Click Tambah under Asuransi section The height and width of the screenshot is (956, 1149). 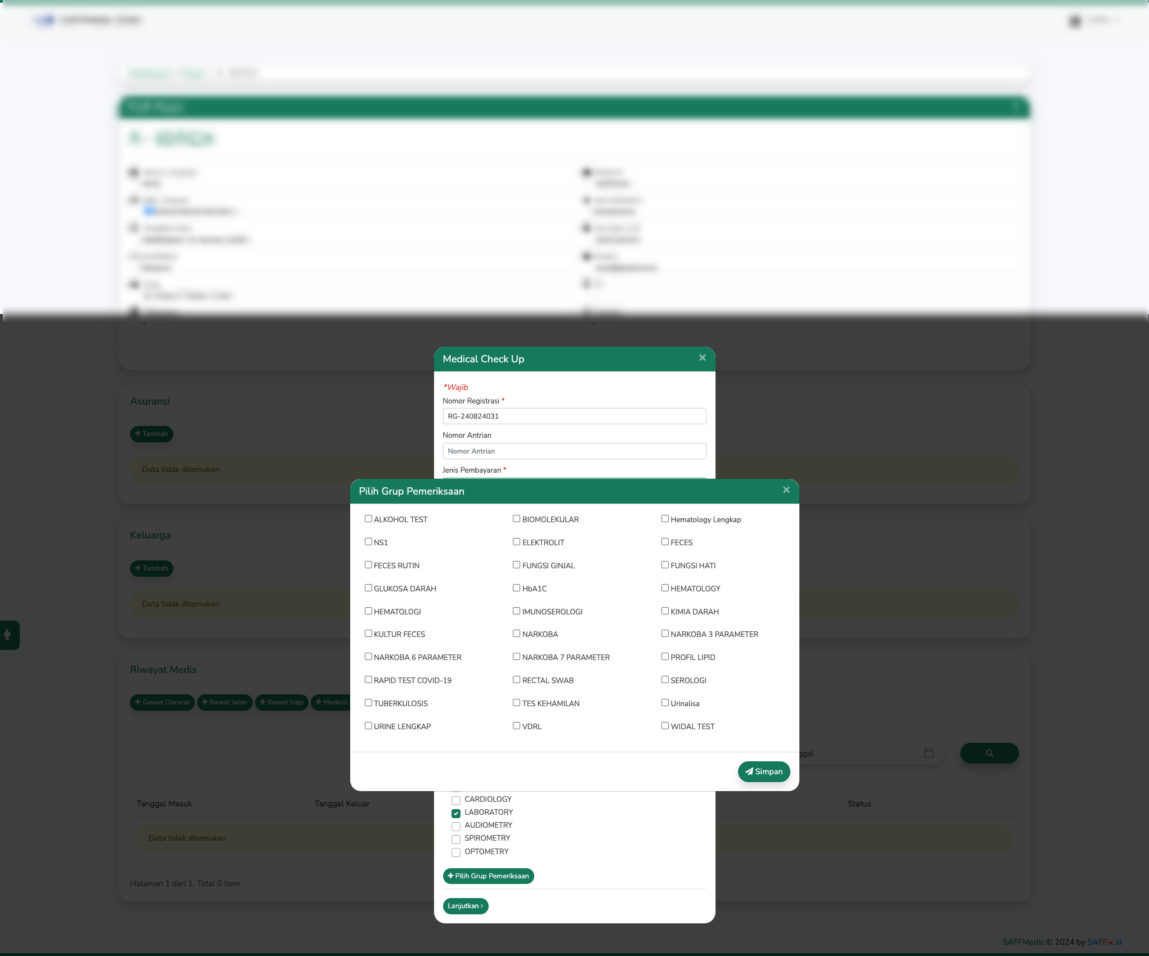click(151, 434)
